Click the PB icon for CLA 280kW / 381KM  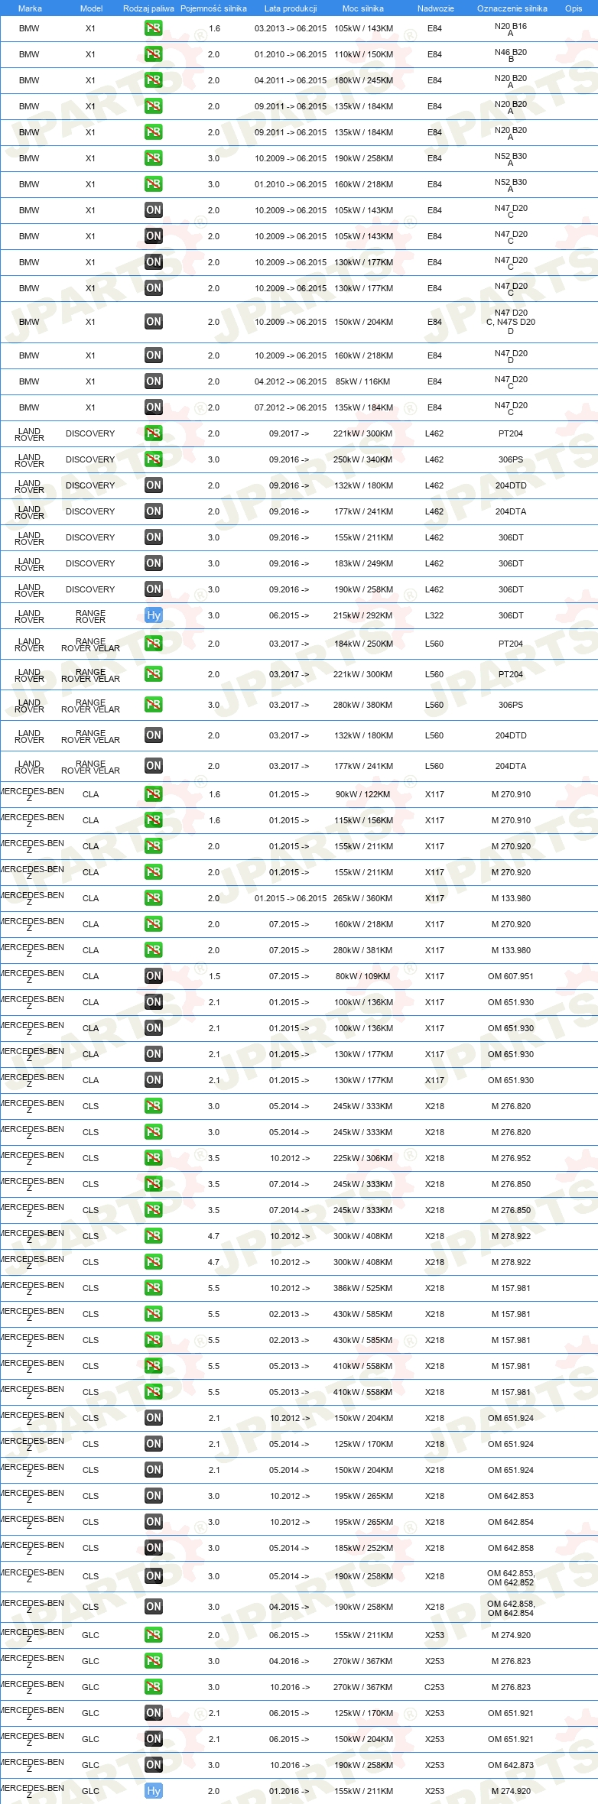(154, 950)
